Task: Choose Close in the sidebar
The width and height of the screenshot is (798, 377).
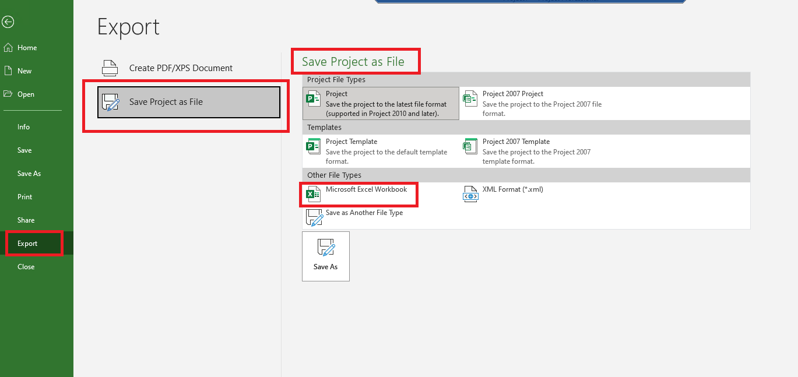Action: tap(37, 267)
